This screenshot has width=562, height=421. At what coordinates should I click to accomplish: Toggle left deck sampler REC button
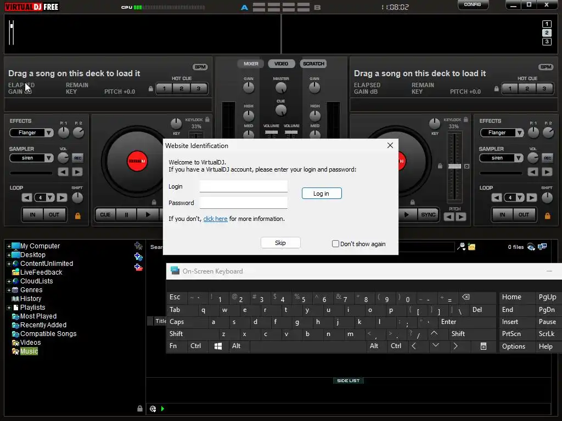(x=77, y=158)
